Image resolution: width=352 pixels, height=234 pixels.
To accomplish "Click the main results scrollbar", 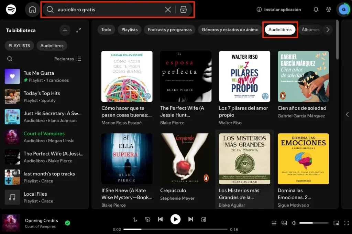I will 337,40.
